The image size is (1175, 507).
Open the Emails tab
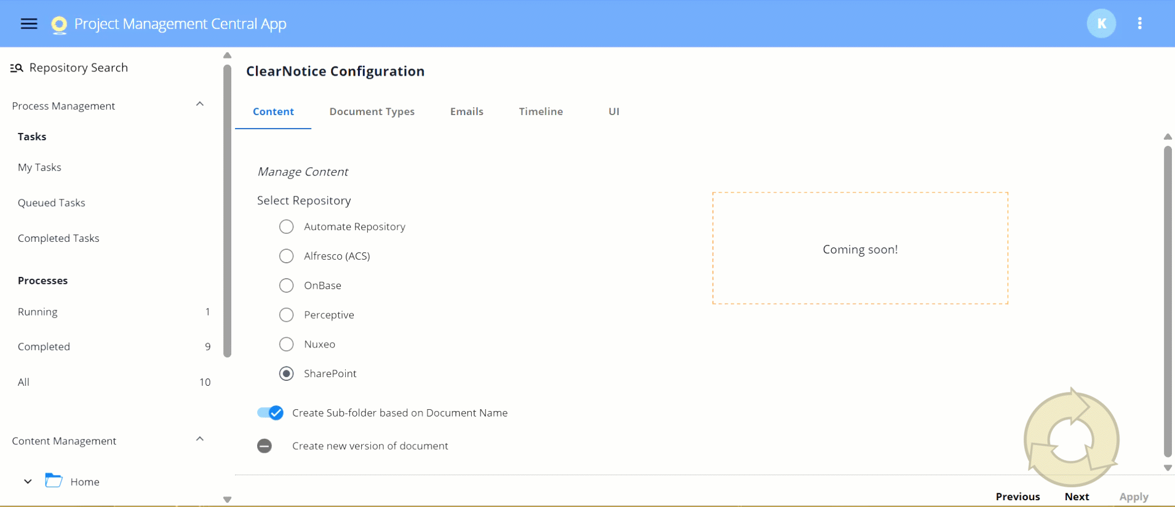click(x=466, y=111)
